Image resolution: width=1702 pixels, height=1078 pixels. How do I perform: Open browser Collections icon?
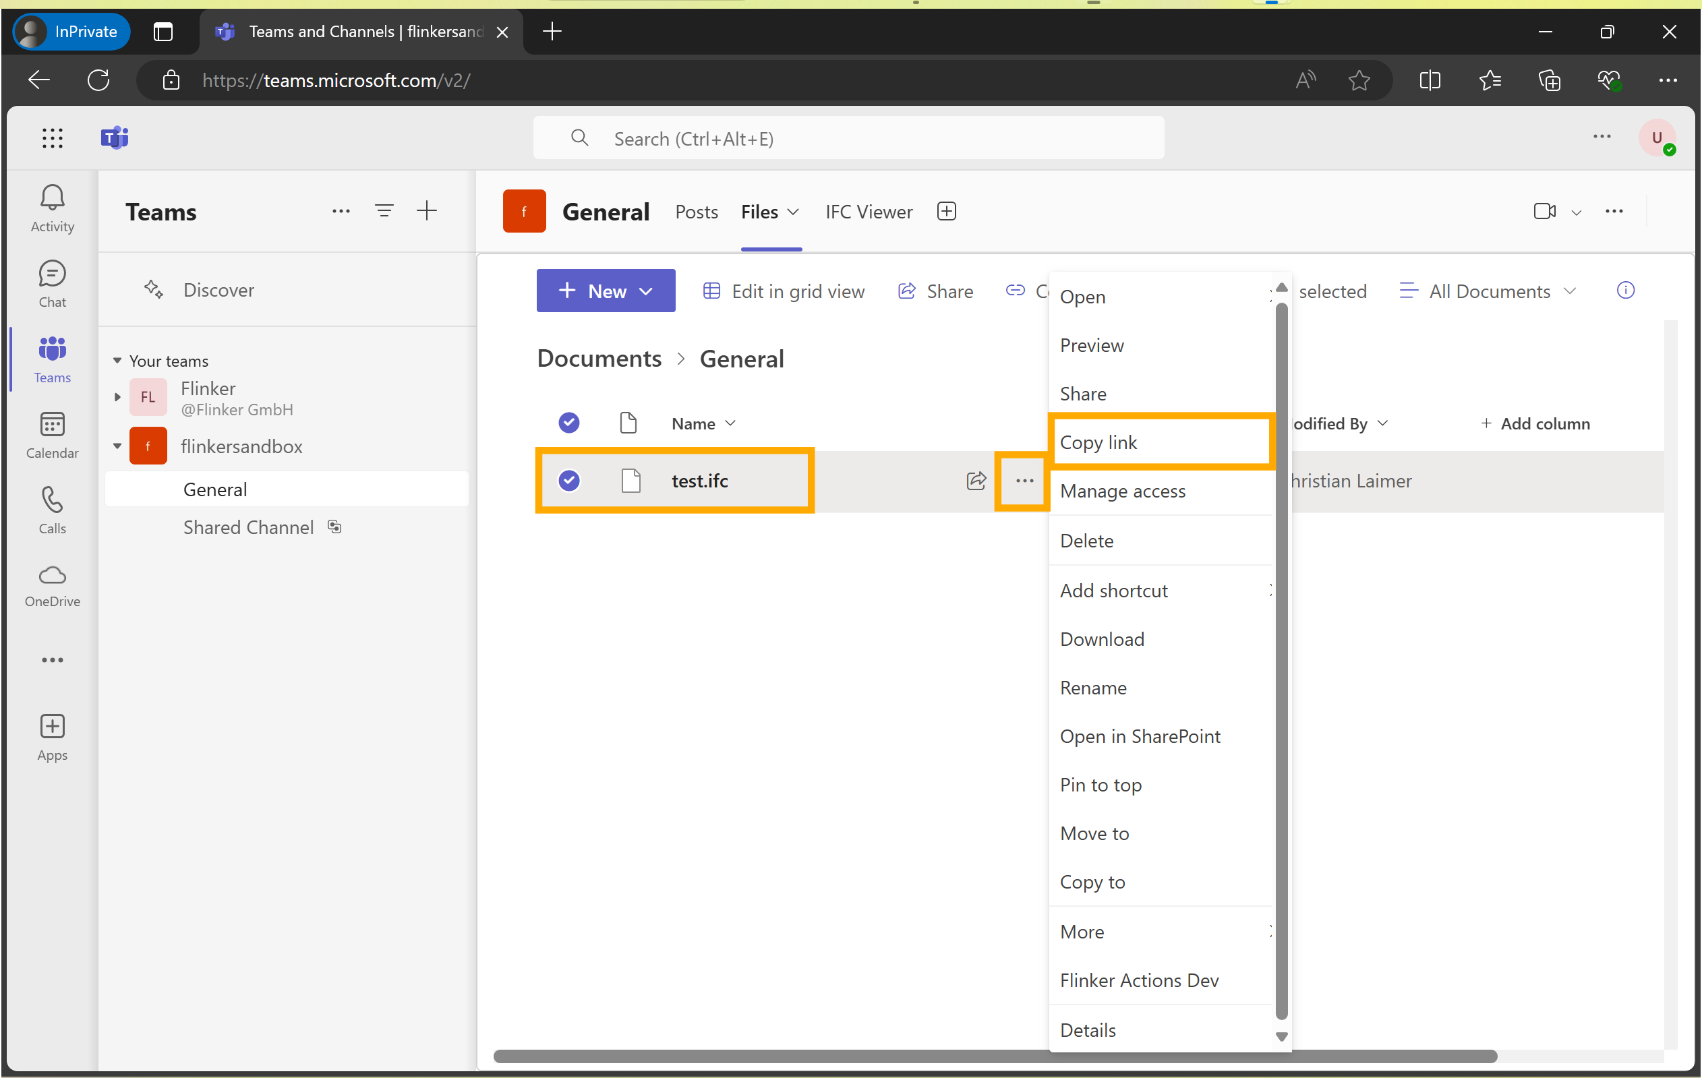click(x=1550, y=80)
